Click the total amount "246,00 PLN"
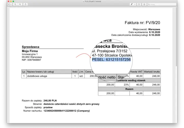184x128 pixels. click(x=50, y=101)
